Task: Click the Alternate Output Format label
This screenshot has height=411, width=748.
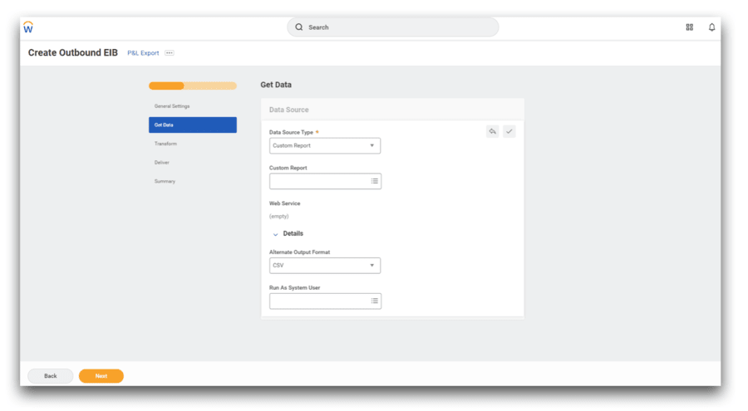Action: pyautogui.click(x=299, y=252)
